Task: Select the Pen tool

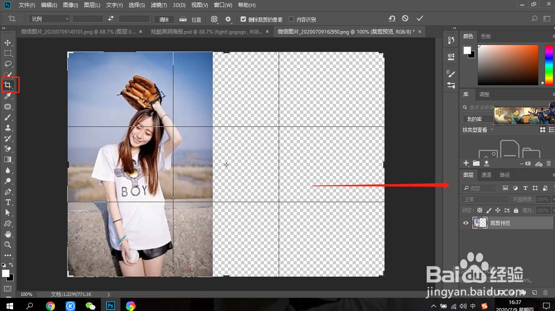Action: (8, 192)
